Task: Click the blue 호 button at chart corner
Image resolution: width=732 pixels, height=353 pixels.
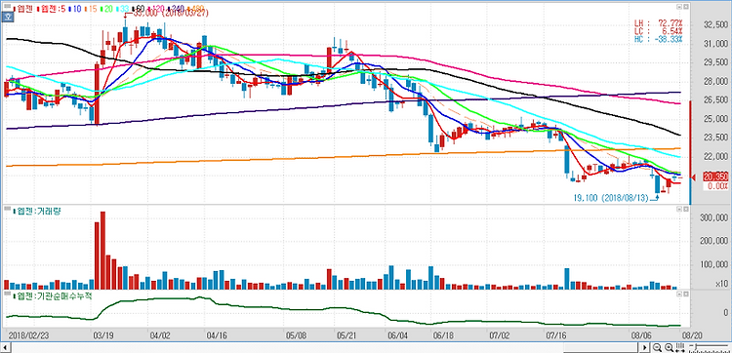Action: [x=7, y=17]
